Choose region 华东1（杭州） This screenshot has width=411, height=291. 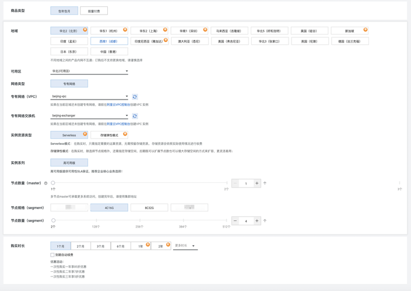click(109, 31)
